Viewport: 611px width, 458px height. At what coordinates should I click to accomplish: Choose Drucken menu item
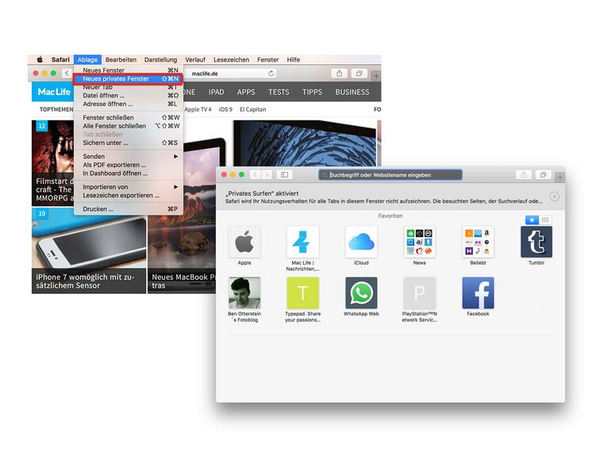point(128,209)
